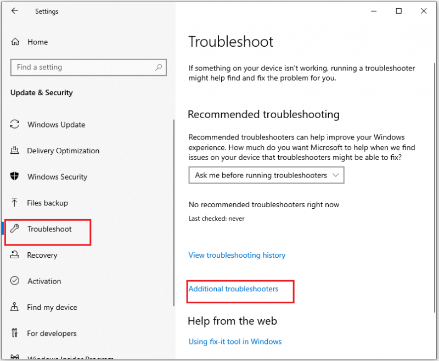Image resolution: width=439 pixels, height=361 pixels.
Task: Click the main content vertical scrollbar
Action: point(434,188)
